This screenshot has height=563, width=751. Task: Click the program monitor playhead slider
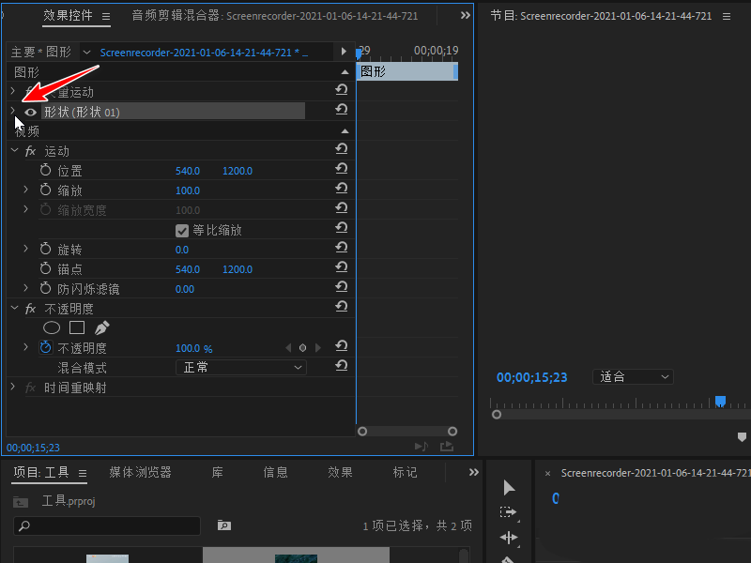click(x=720, y=401)
